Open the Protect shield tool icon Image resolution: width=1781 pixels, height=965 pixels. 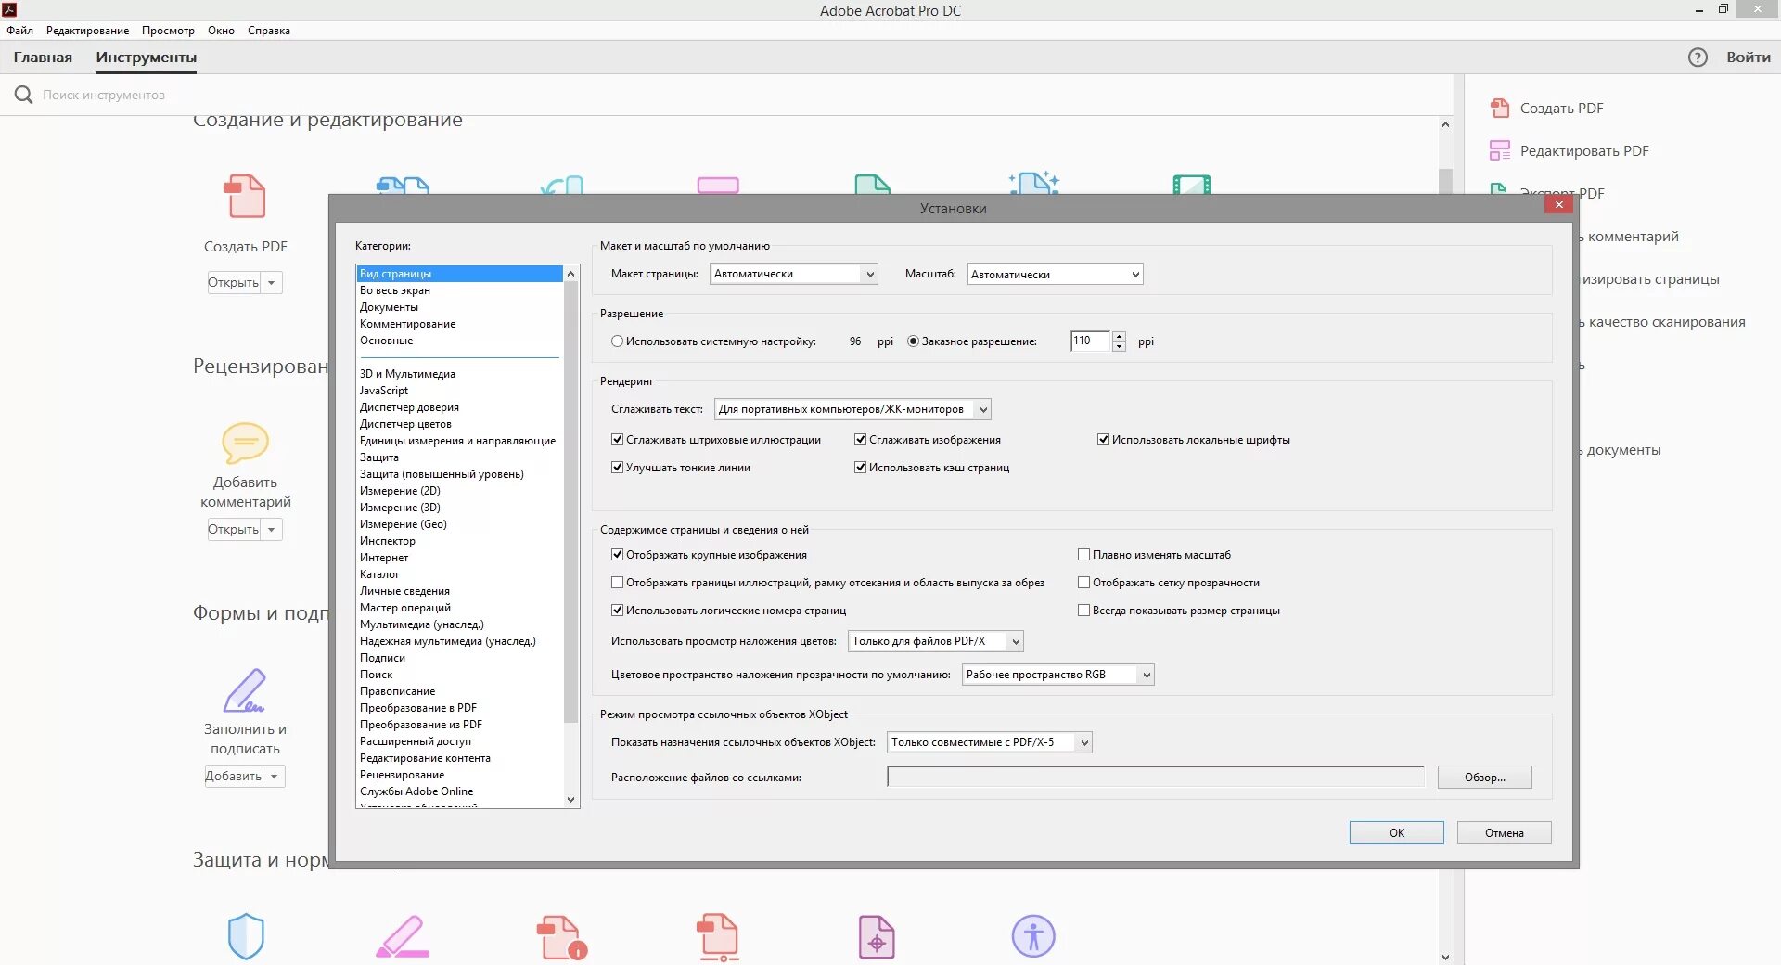click(x=246, y=936)
